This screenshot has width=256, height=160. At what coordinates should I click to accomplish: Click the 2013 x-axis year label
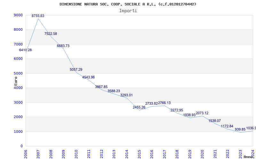click(114, 154)
